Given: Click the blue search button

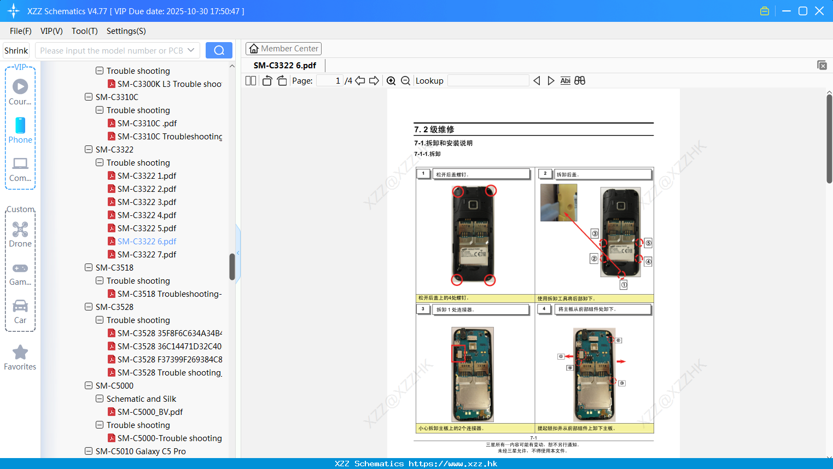Looking at the screenshot, I should (x=219, y=50).
